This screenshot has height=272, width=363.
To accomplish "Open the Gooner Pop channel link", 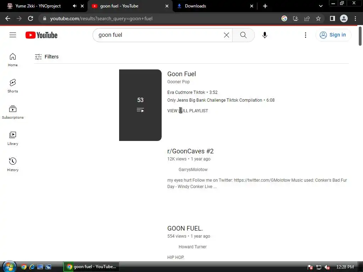I will coord(178,82).
